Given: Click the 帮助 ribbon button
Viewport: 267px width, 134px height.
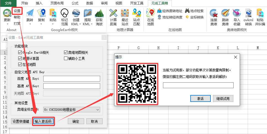Looking at the screenshot, I should [17, 17].
